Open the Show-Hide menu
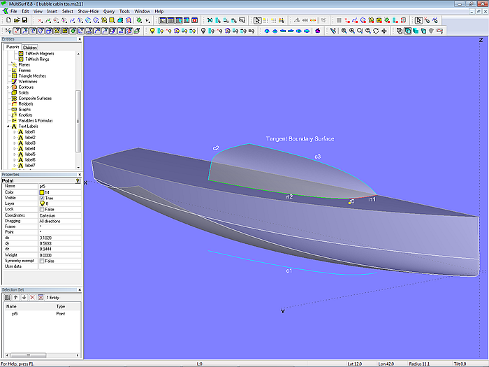 pyautogui.click(x=88, y=12)
